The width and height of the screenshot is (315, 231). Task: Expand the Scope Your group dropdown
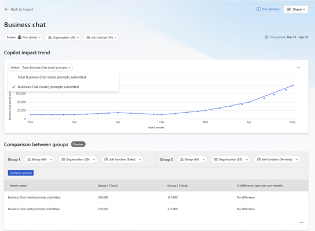(24, 38)
